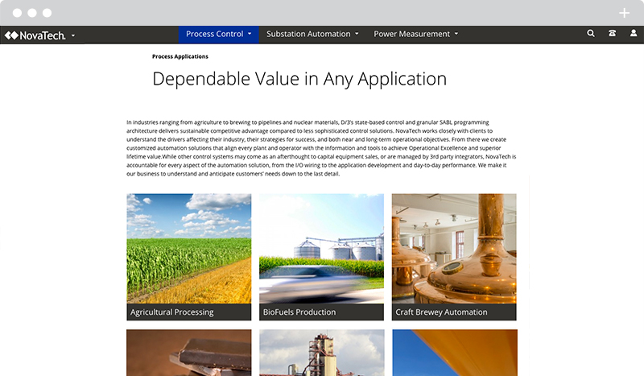Click the NovaTech logo

[x=35, y=35]
